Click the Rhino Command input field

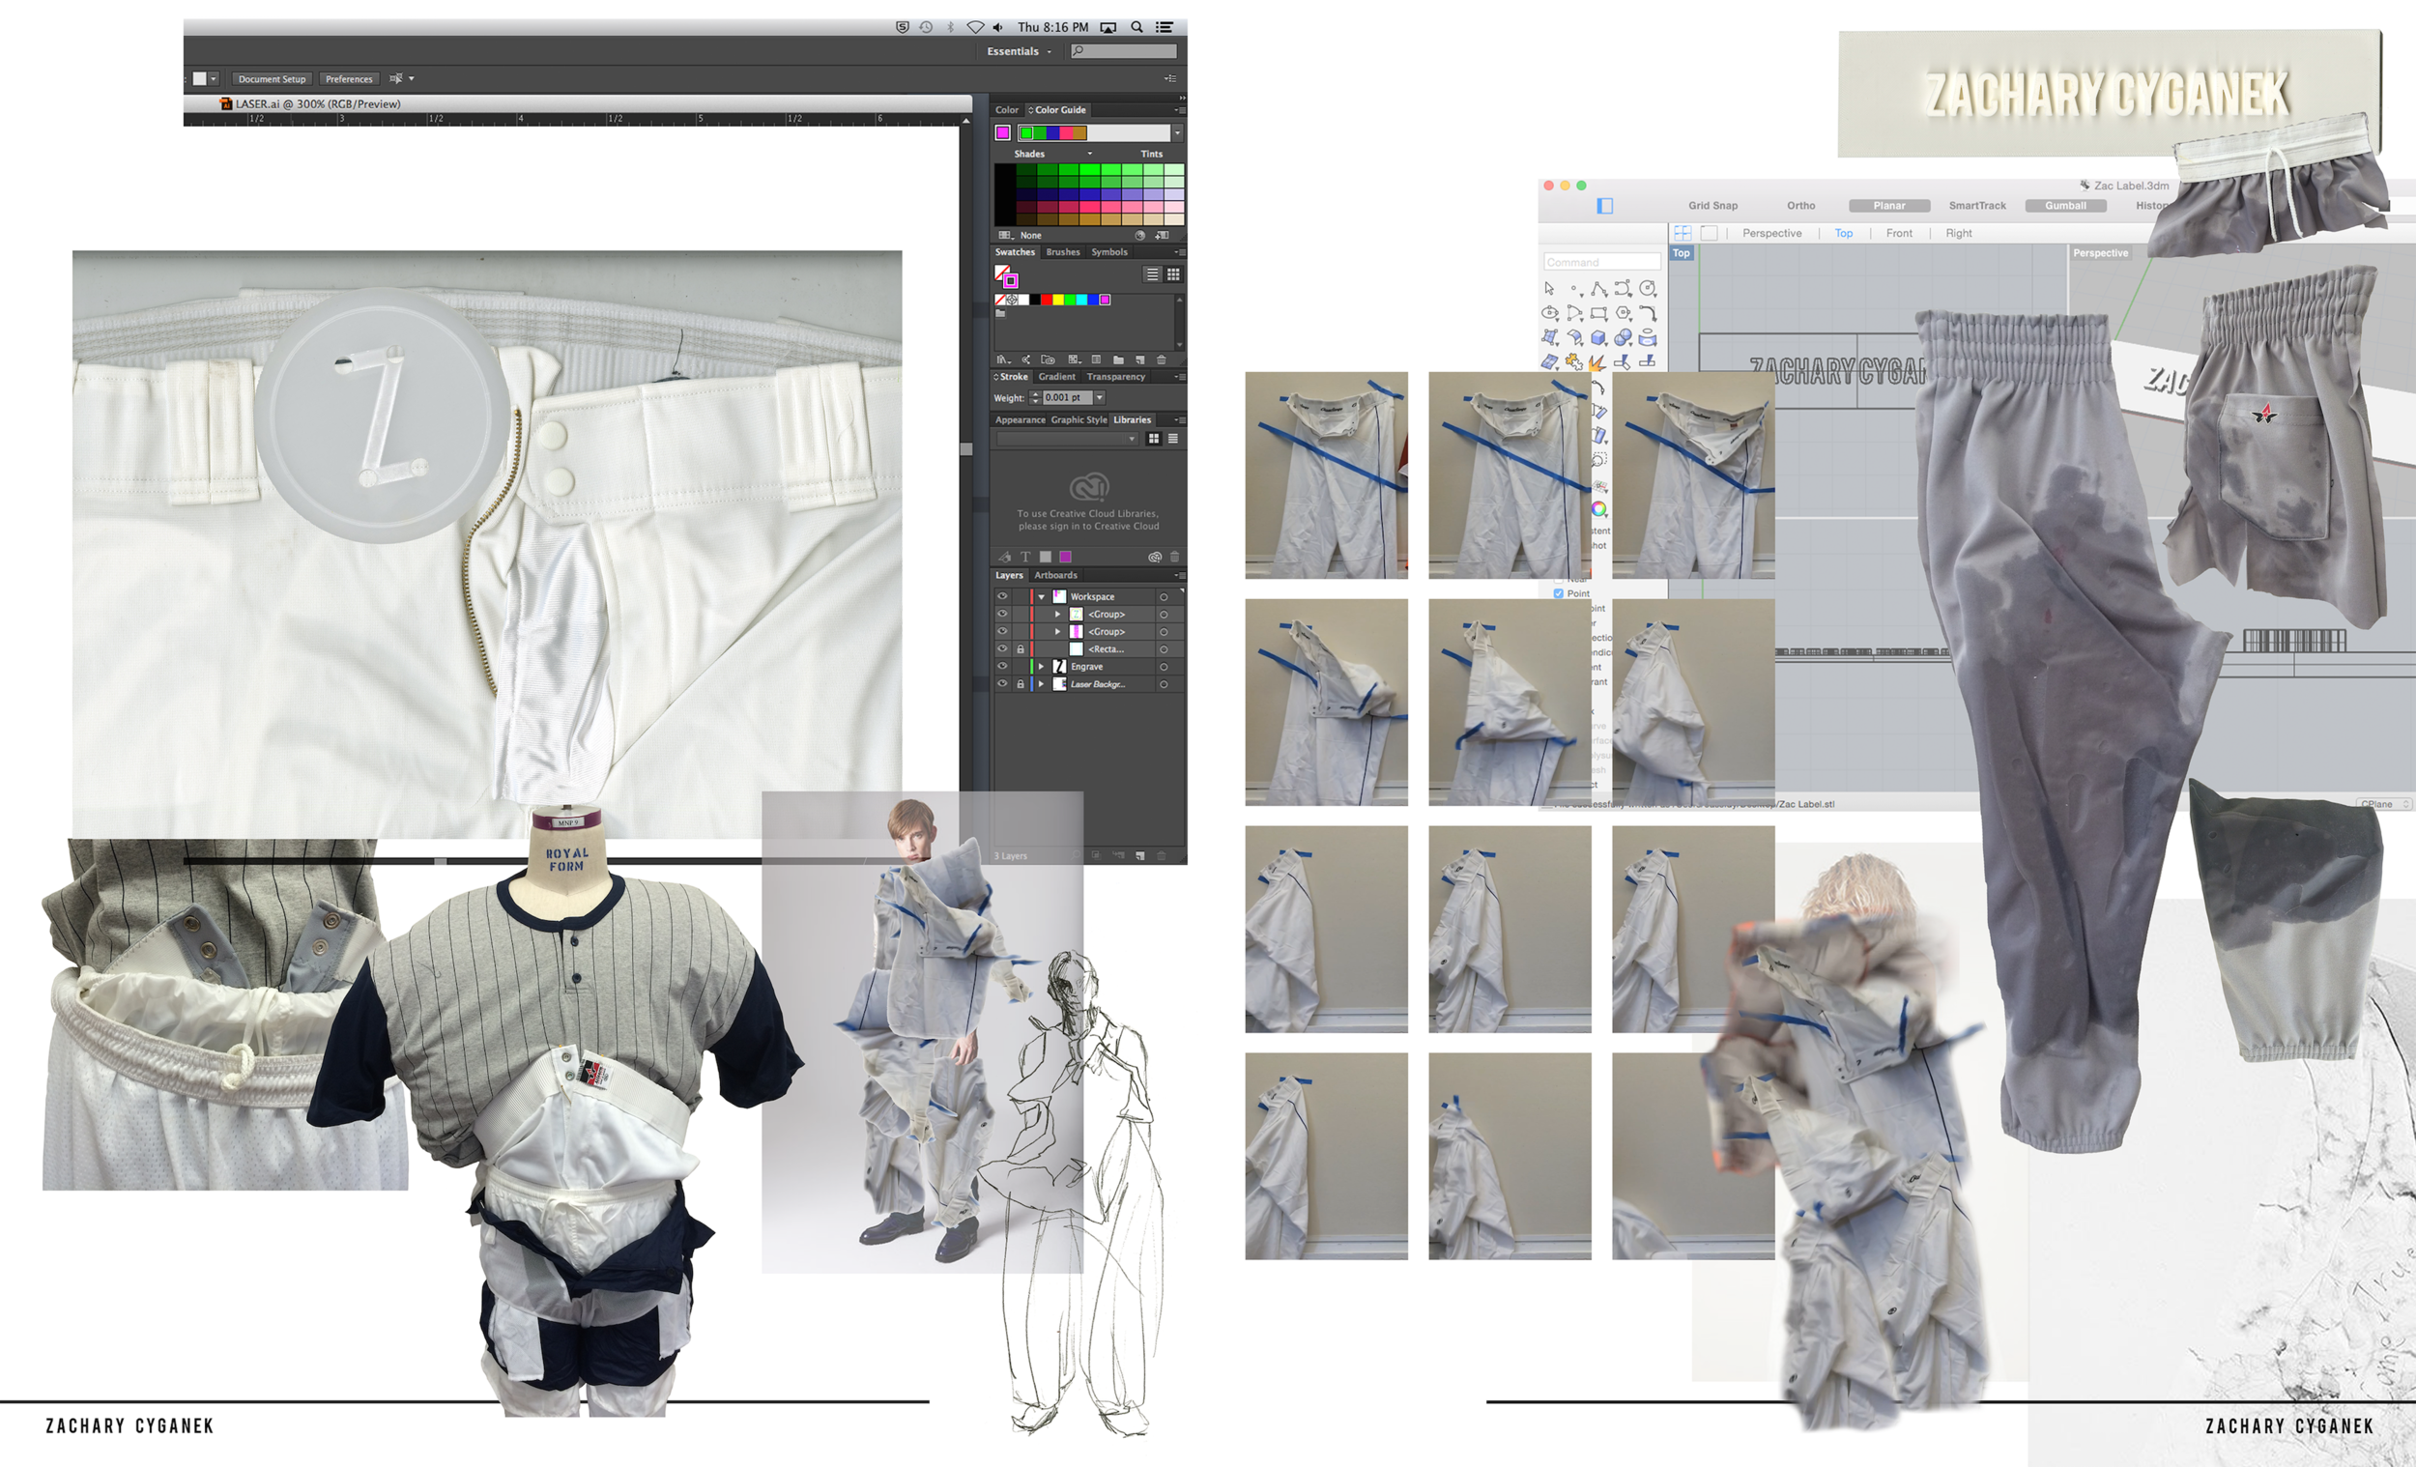(x=1602, y=262)
